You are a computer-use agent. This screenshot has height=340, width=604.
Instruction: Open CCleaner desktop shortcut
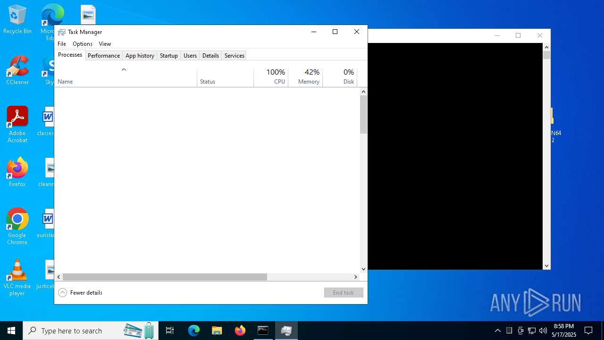click(17, 70)
